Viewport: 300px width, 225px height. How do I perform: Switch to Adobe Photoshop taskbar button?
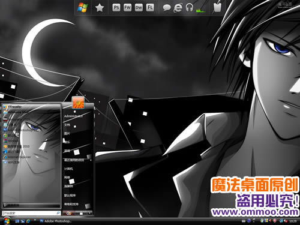(56, 221)
